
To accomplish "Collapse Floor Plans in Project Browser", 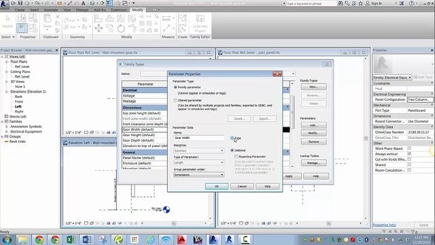I will (6, 62).
